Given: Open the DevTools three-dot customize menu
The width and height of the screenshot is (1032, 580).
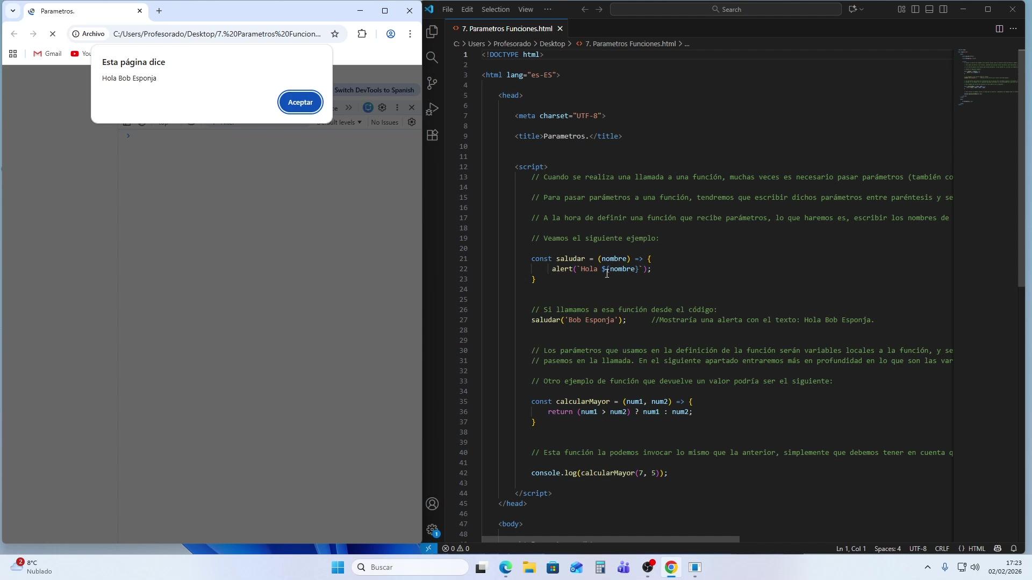Looking at the screenshot, I should click(x=397, y=107).
